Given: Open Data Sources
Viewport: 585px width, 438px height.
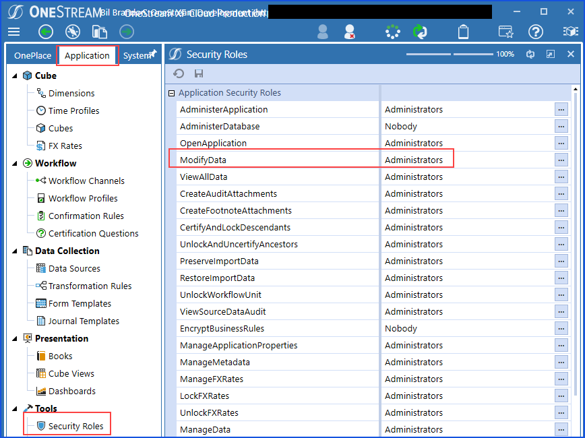Looking at the screenshot, I should click(x=68, y=269).
